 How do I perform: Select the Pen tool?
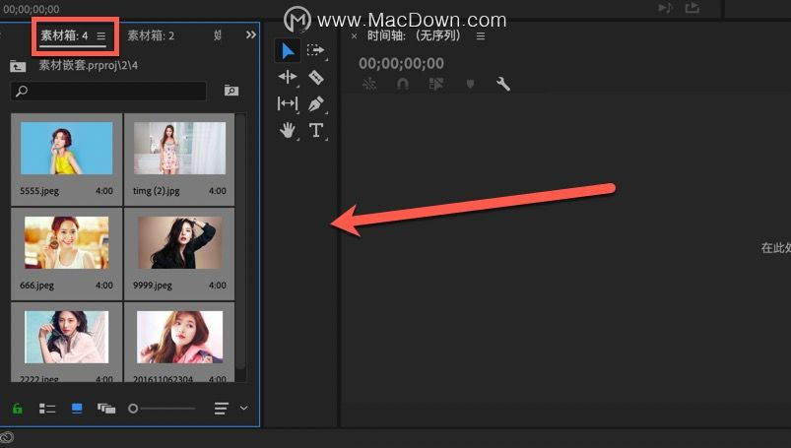pos(316,103)
